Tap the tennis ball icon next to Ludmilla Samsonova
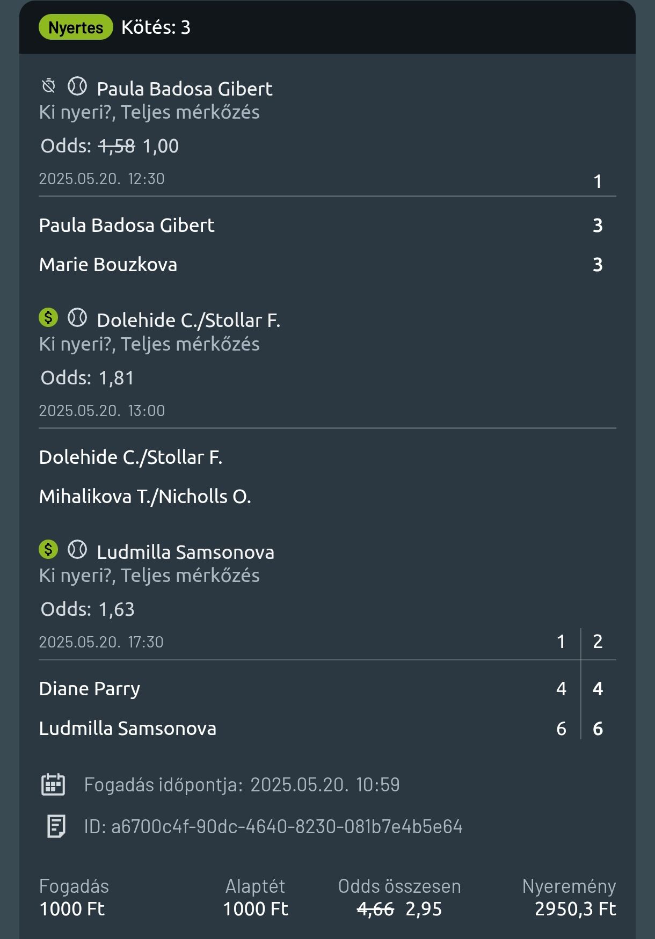The width and height of the screenshot is (655, 939). 77,549
